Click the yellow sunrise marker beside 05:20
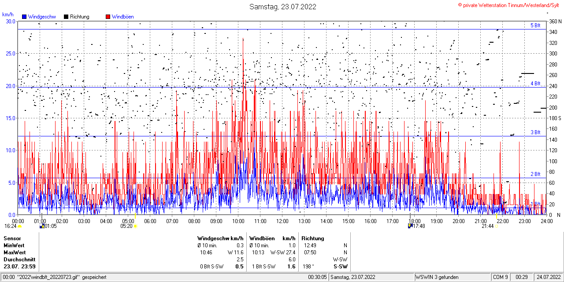This screenshot has width=564, height=282. tap(135, 226)
